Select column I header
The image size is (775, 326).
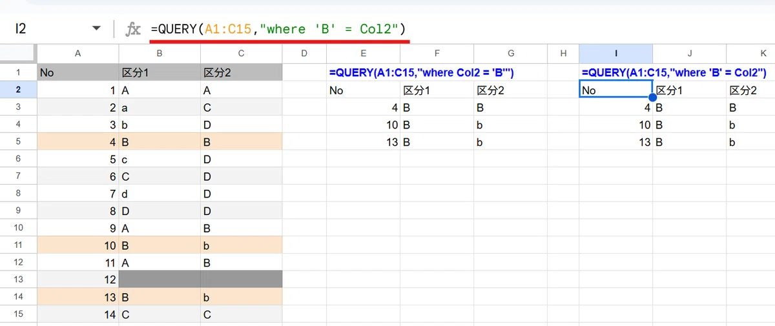[x=616, y=54]
